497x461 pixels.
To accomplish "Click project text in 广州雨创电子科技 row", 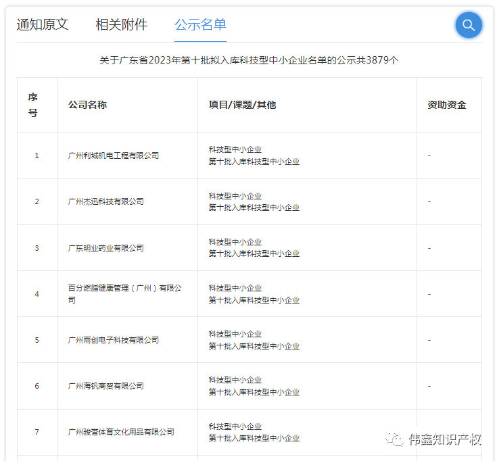I will (254, 340).
